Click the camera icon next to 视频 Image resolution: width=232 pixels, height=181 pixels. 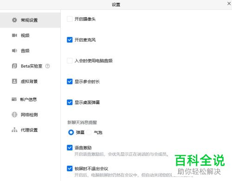14,35
